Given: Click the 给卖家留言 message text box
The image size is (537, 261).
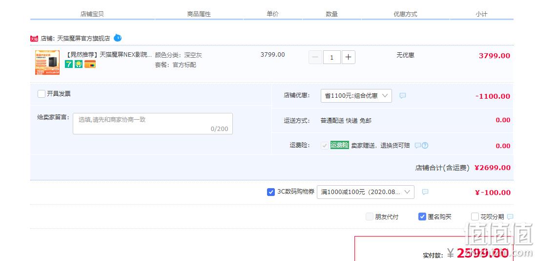Looking at the screenshot, I should point(153,124).
